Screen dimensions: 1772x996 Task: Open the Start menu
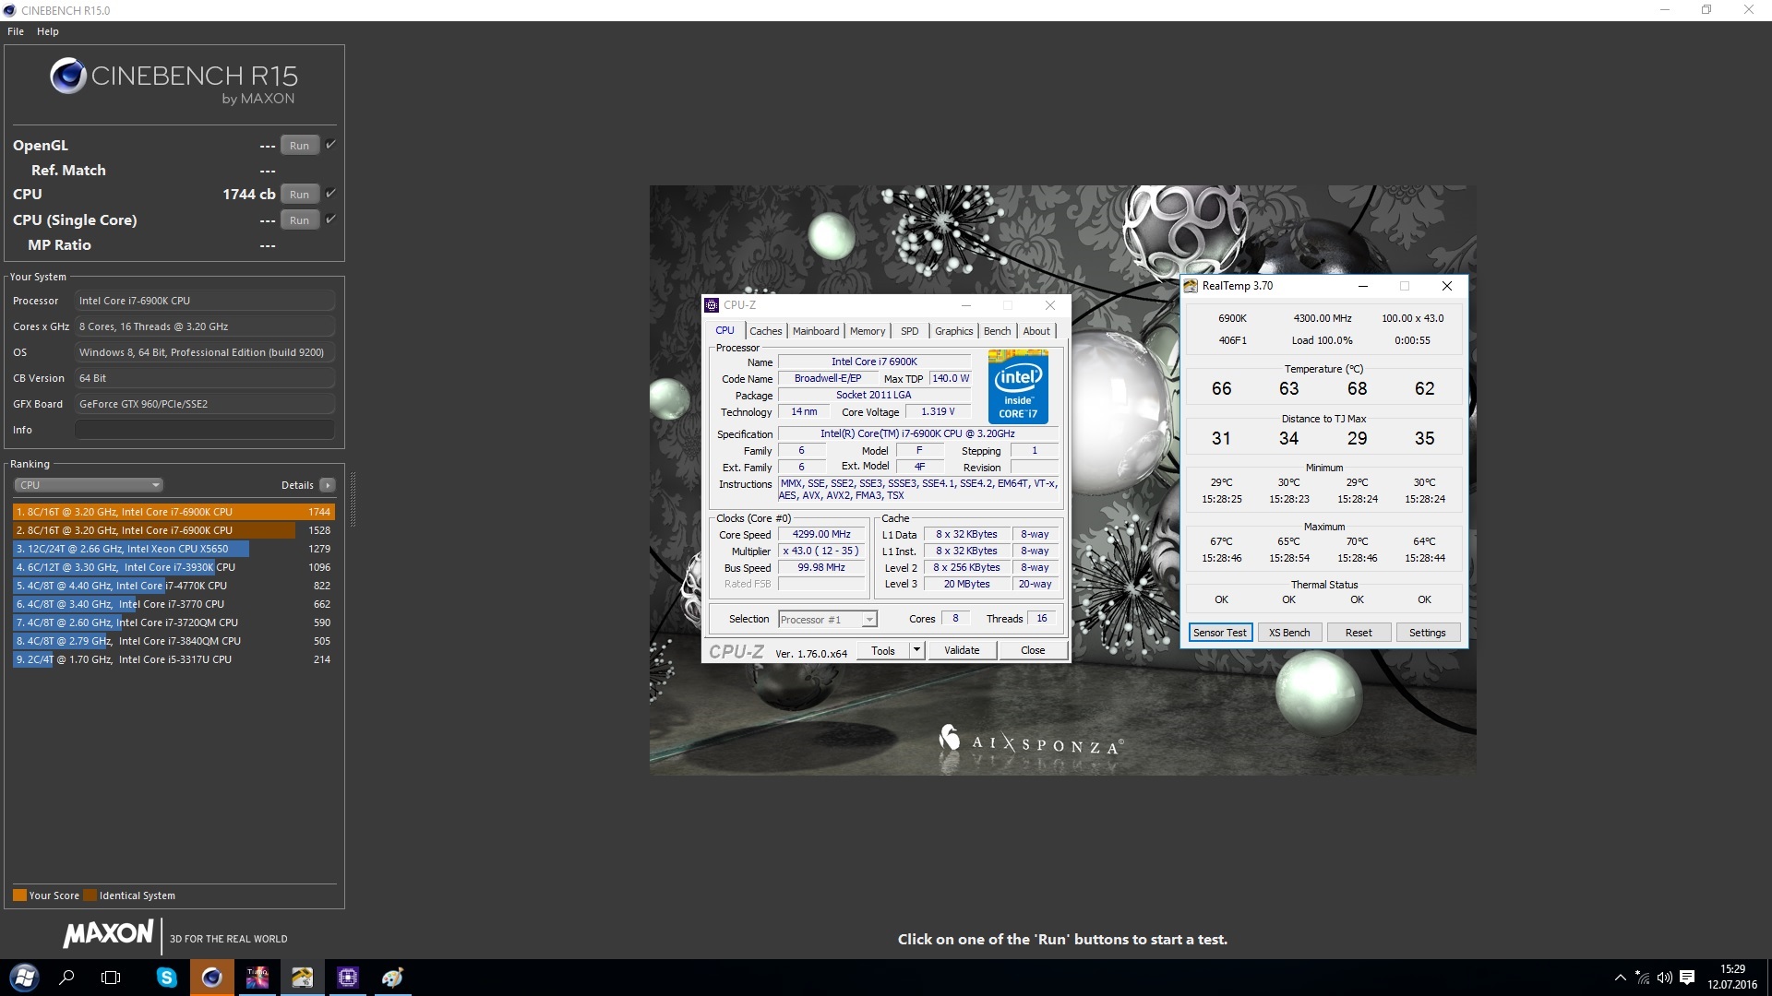click(x=24, y=978)
